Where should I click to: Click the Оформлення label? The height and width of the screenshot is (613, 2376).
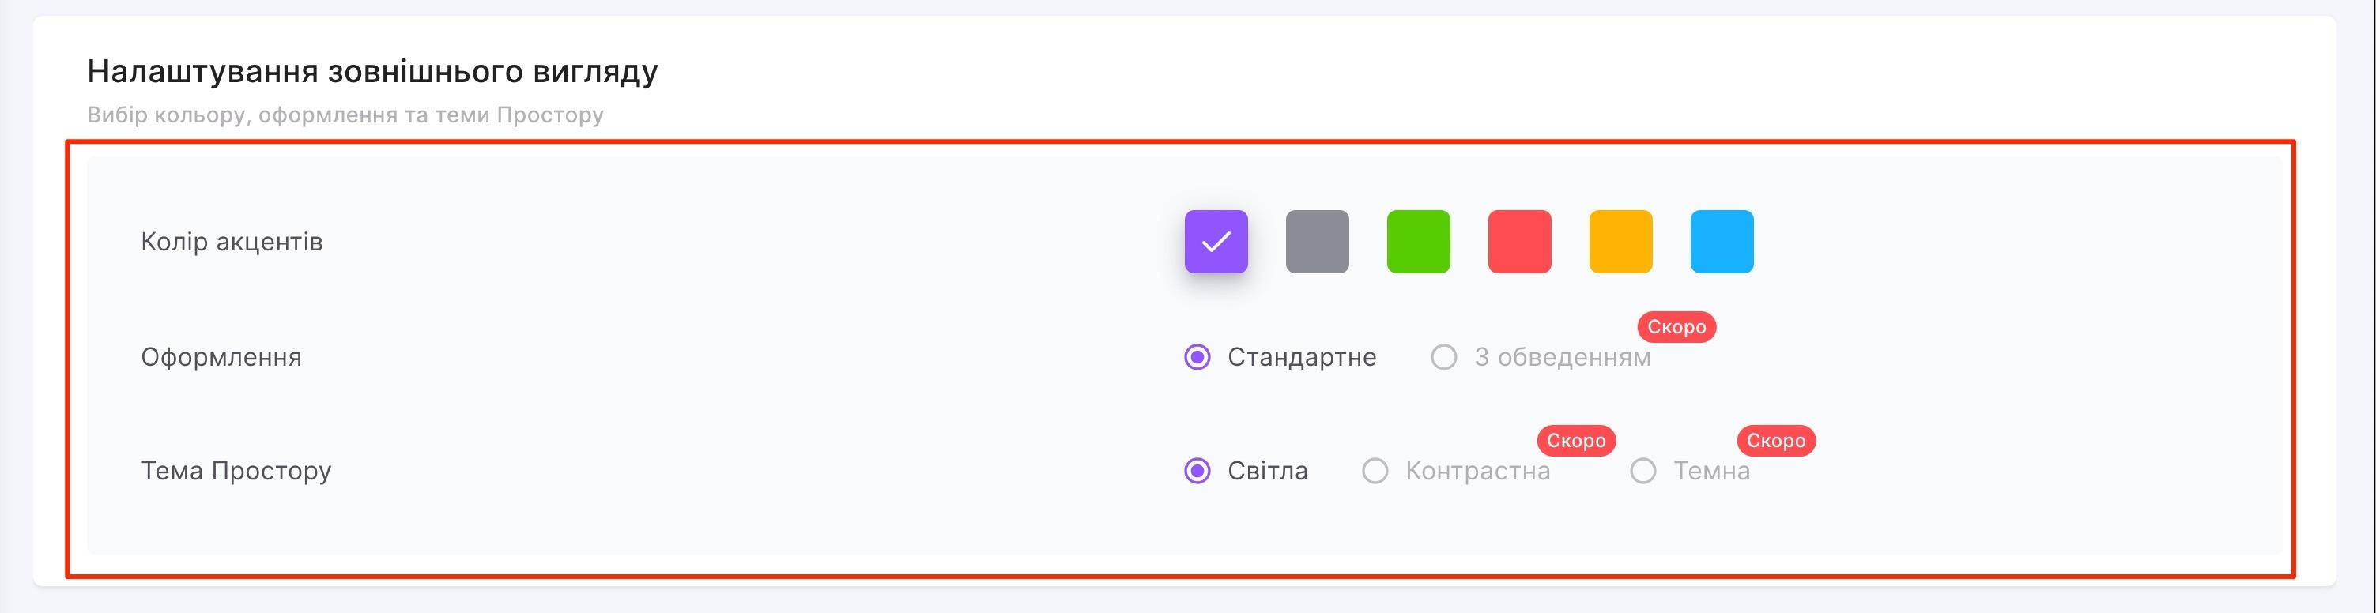221,357
